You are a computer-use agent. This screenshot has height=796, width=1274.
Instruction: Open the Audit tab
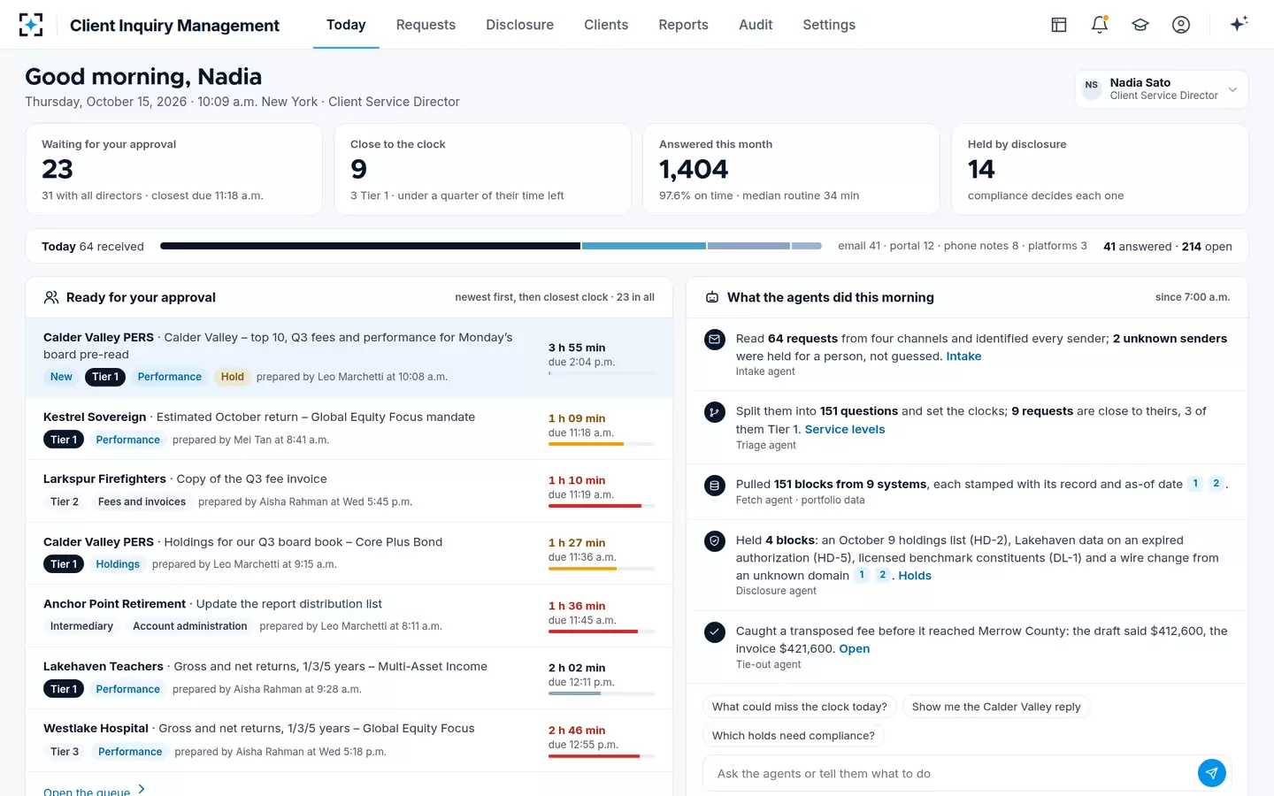tap(756, 25)
